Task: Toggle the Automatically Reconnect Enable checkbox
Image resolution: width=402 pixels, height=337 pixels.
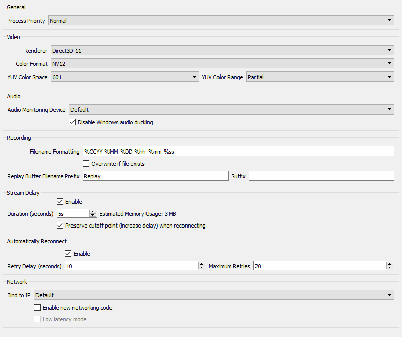Action: (x=68, y=254)
